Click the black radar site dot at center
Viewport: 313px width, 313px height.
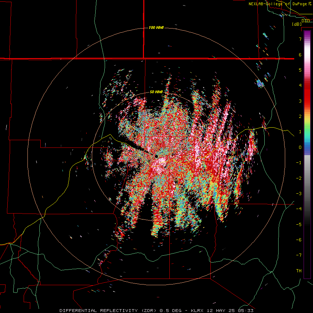[x=156, y=156]
